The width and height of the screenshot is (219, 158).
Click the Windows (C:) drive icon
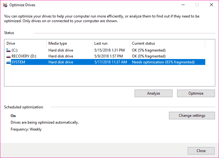8,50
